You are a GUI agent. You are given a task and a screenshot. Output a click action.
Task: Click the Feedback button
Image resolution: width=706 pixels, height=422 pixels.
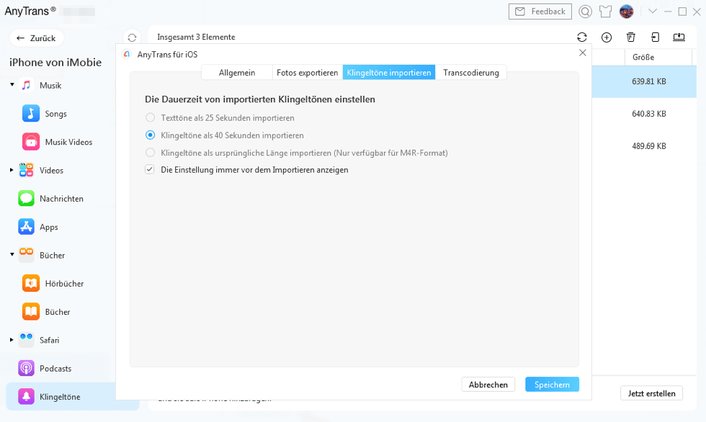(x=540, y=12)
